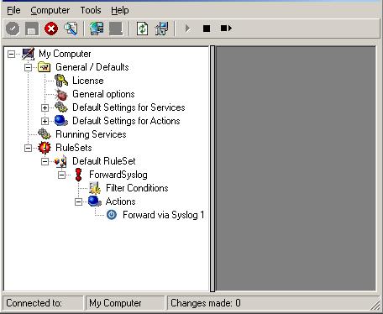383x314 pixels.
Task: Click the grayed-out checkmark confirm toolbar icon
Action: coord(13,29)
